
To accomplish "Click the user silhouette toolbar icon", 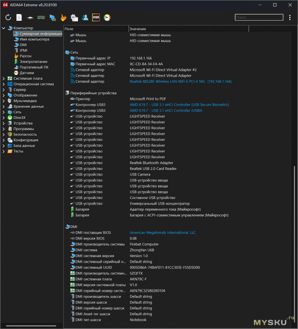I will click(85, 18).
